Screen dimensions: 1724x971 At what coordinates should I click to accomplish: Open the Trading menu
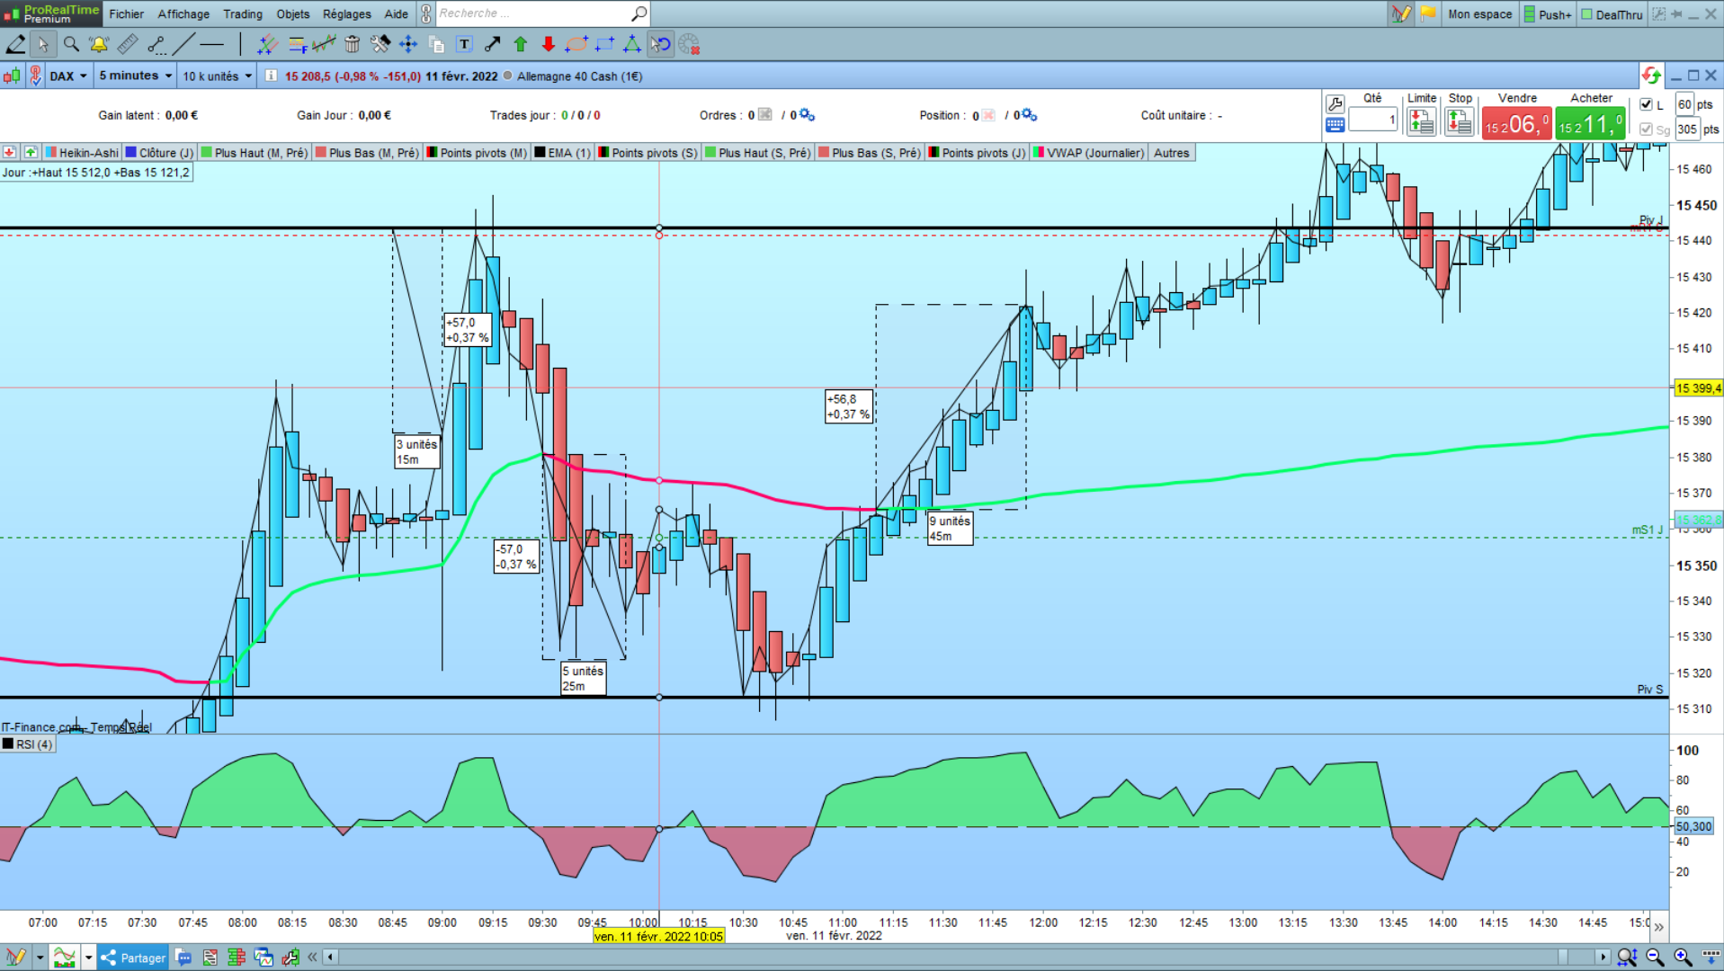[243, 13]
